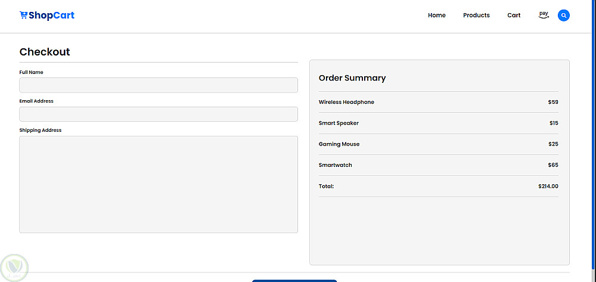This screenshot has width=596, height=282.
Task: Click the blue submit button at bottom
Action: pos(294,281)
